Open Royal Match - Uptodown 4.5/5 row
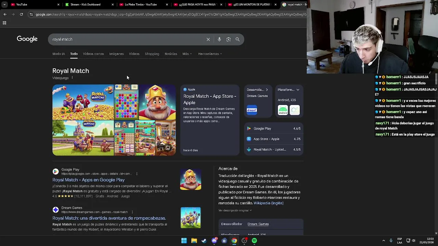 pos(274,150)
